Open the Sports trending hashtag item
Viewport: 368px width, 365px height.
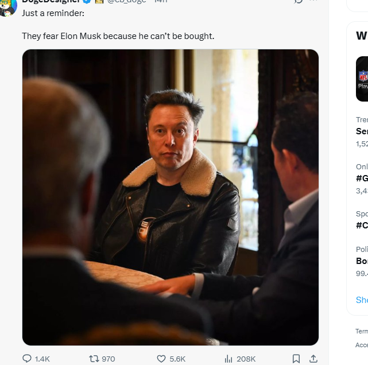click(x=362, y=224)
